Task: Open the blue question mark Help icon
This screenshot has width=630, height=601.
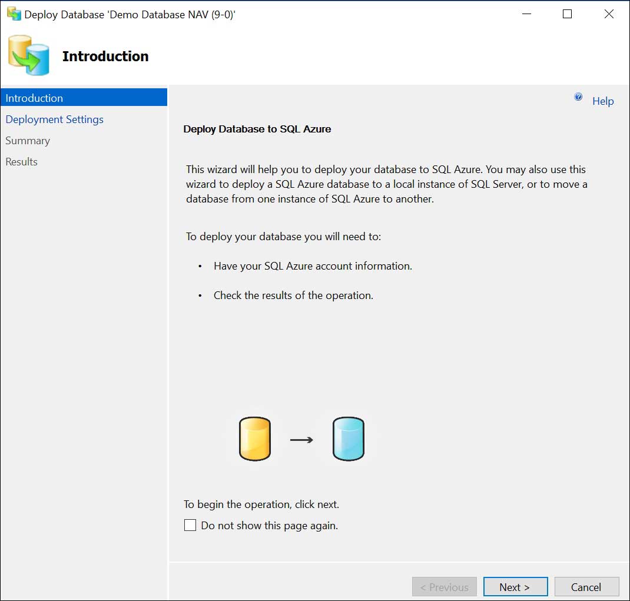Action: 578,97
